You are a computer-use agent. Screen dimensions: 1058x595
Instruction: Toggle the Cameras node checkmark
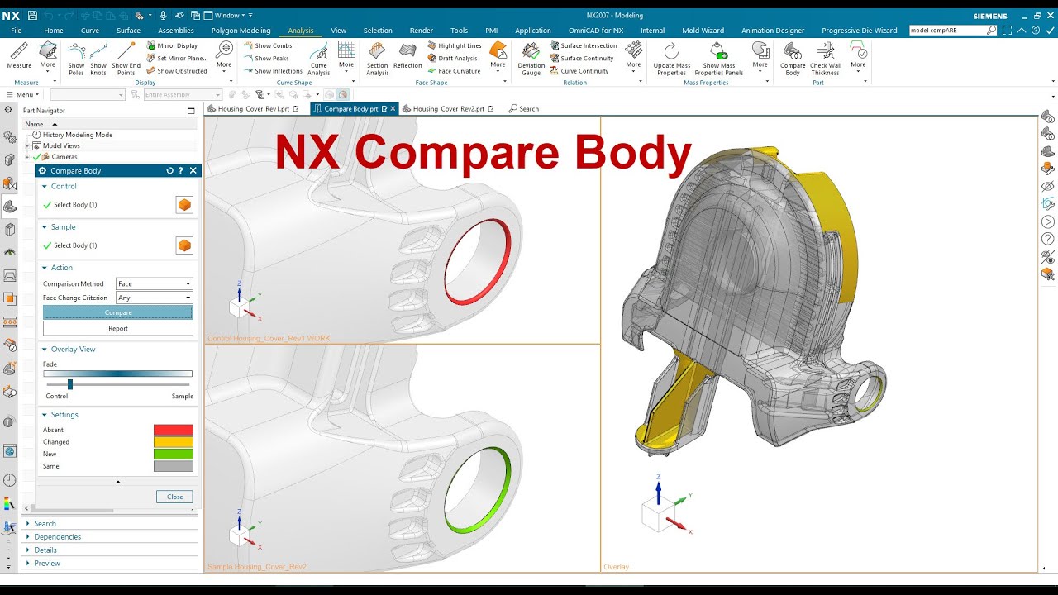(37, 157)
